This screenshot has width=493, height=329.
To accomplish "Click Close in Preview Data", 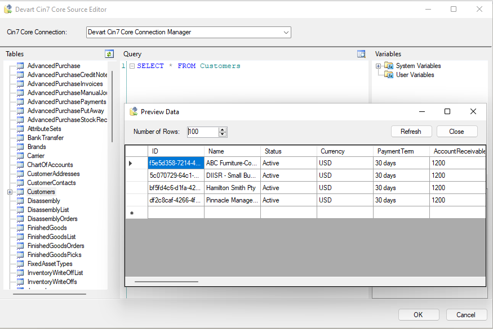I will [x=456, y=132].
